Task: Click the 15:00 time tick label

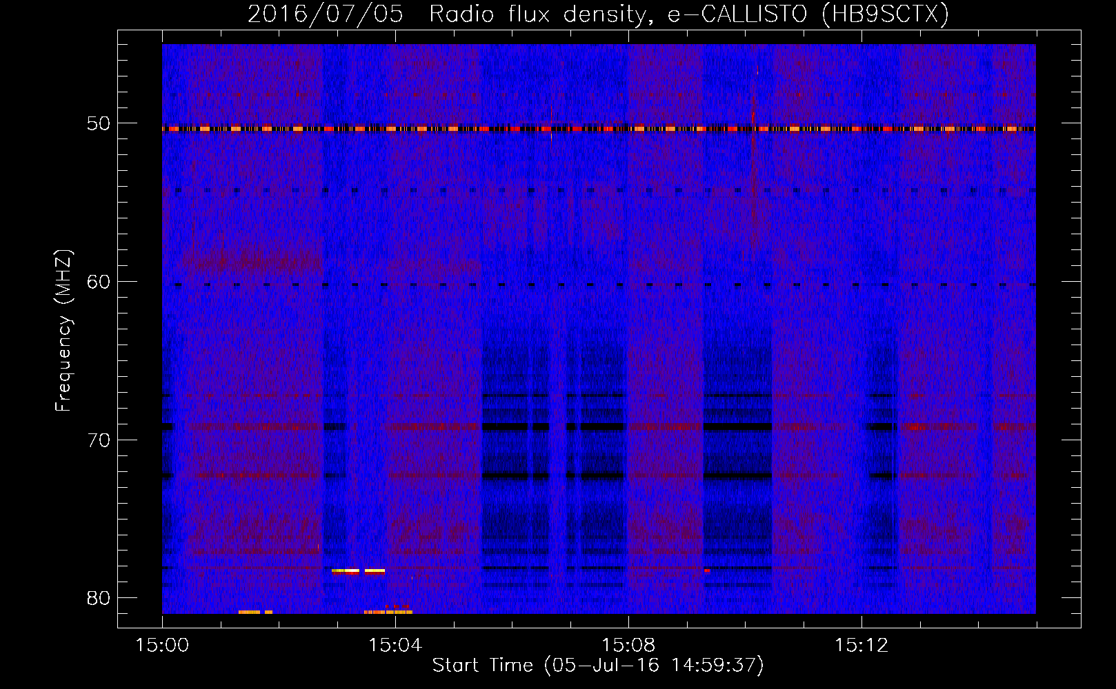Action: 162,646
